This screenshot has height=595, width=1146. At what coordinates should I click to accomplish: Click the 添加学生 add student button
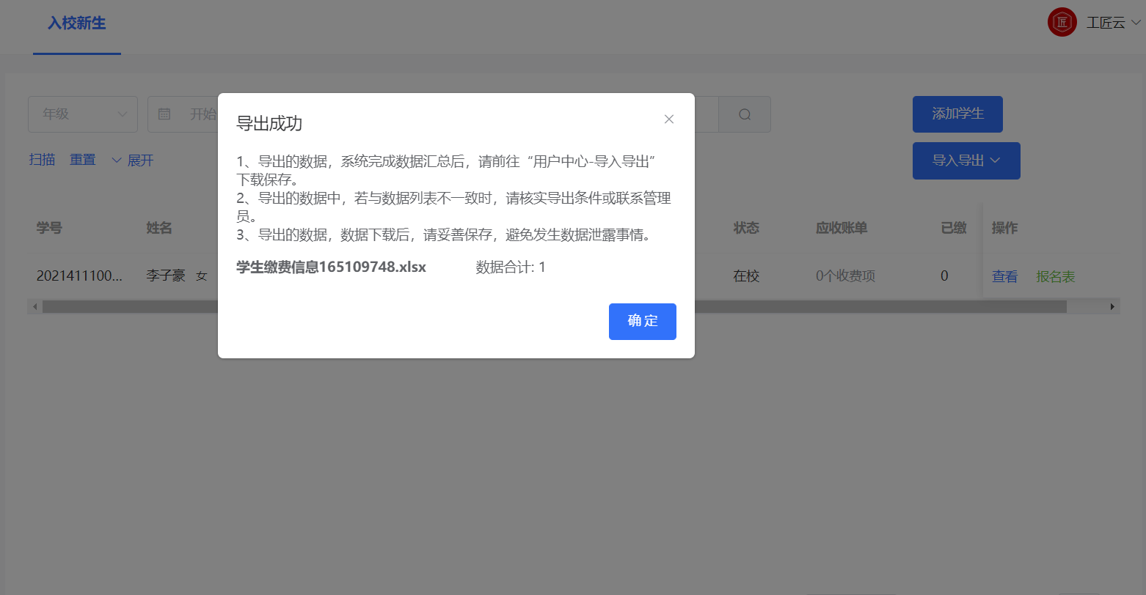click(x=957, y=114)
